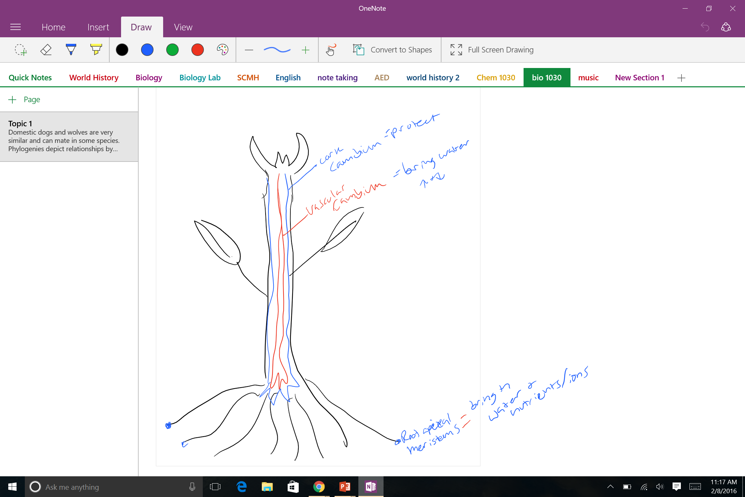Image resolution: width=745 pixels, height=497 pixels.
Task: Decrease pen stroke thickness
Action: point(249,50)
